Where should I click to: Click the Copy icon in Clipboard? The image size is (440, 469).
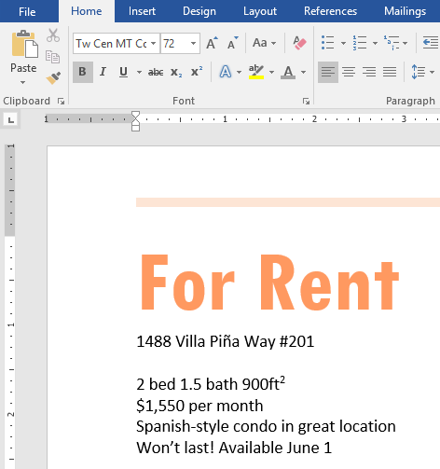52,57
